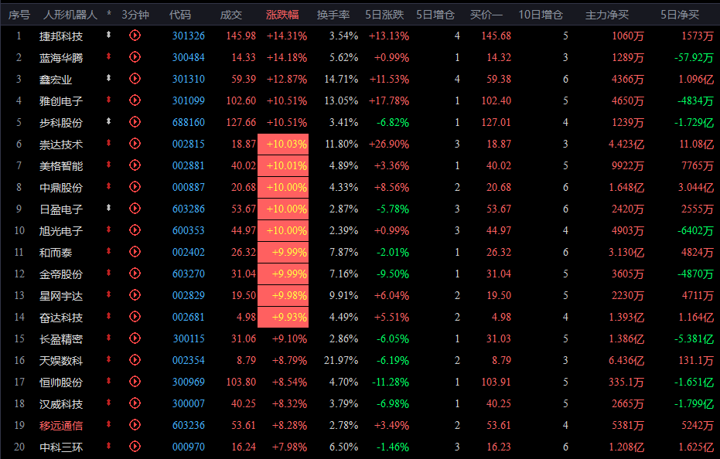Click the white marker icon beside 鑫宏业
Screen dimensions: 720x459
pos(109,78)
